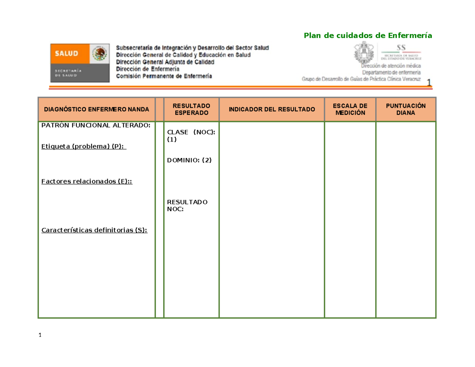Viewport: 475px width, 367px height.
Task: Click the page number 1 marker
Action: click(40, 335)
